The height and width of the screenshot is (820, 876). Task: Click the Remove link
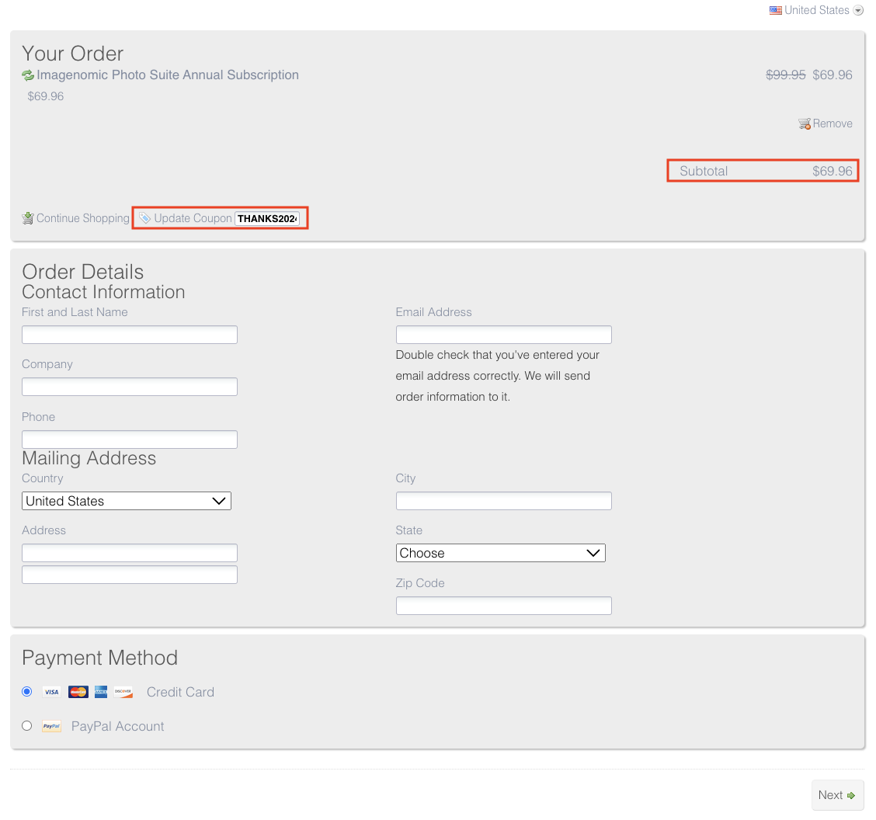click(x=832, y=123)
